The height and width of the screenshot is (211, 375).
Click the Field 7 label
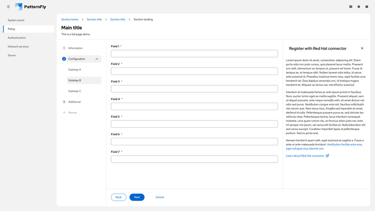tap(115, 152)
